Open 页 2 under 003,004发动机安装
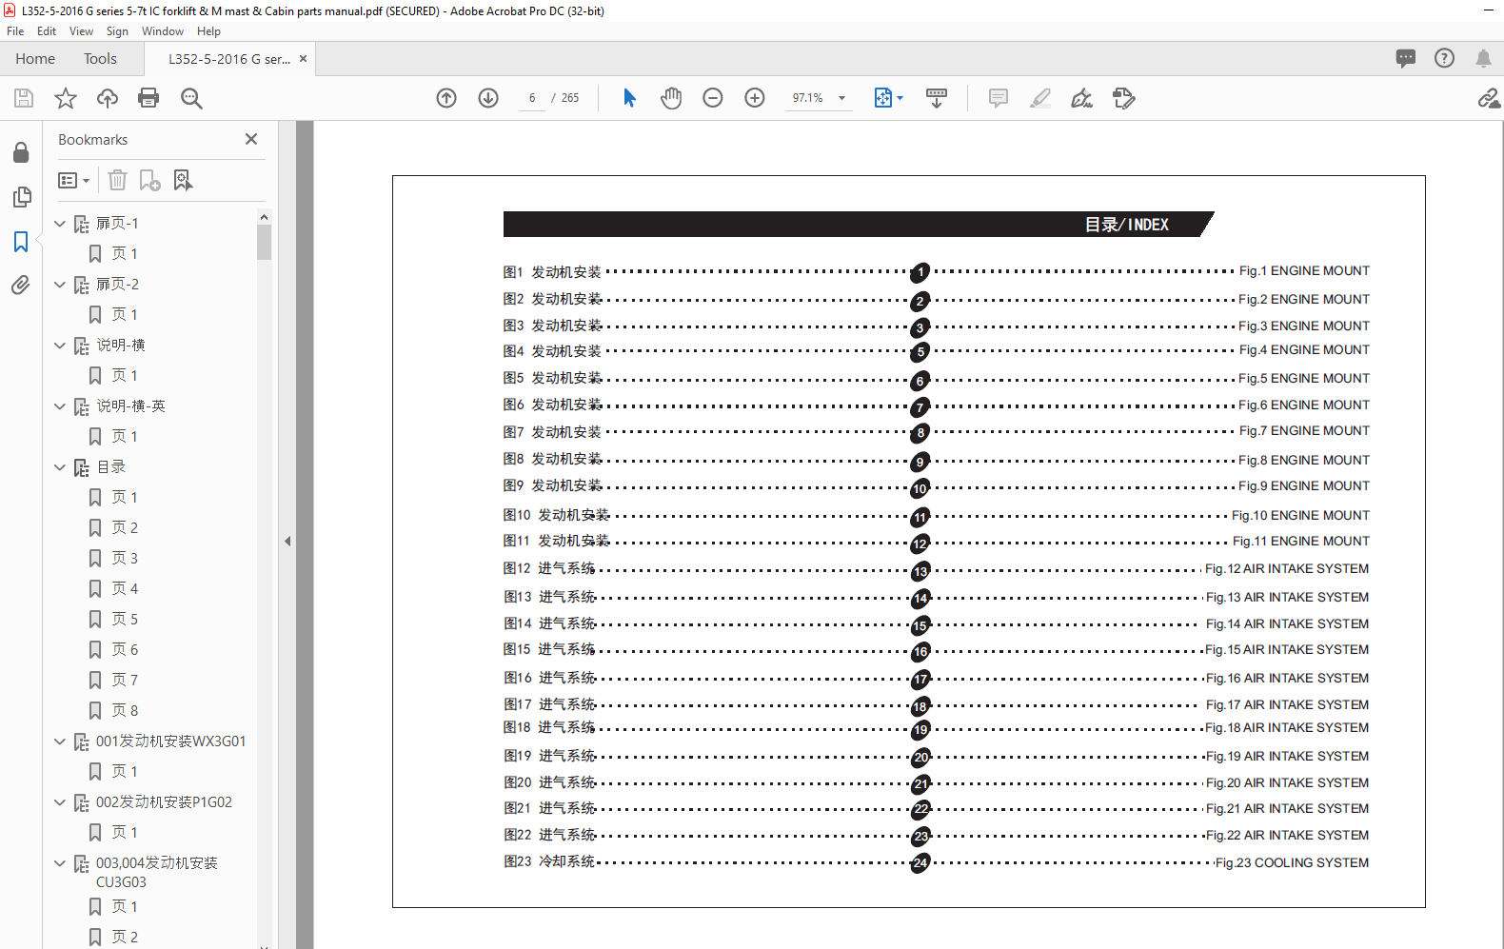The image size is (1504, 949). (125, 938)
